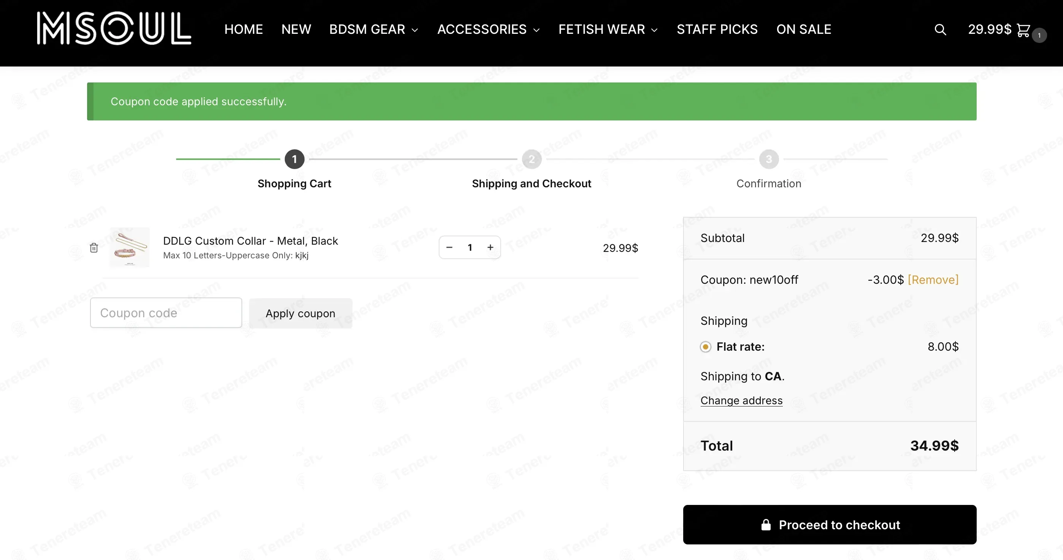This screenshot has width=1063, height=560.
Task: Click step 2 Shipping and Checkout marker
Action: pyautogui.click(x=531, y=159)
